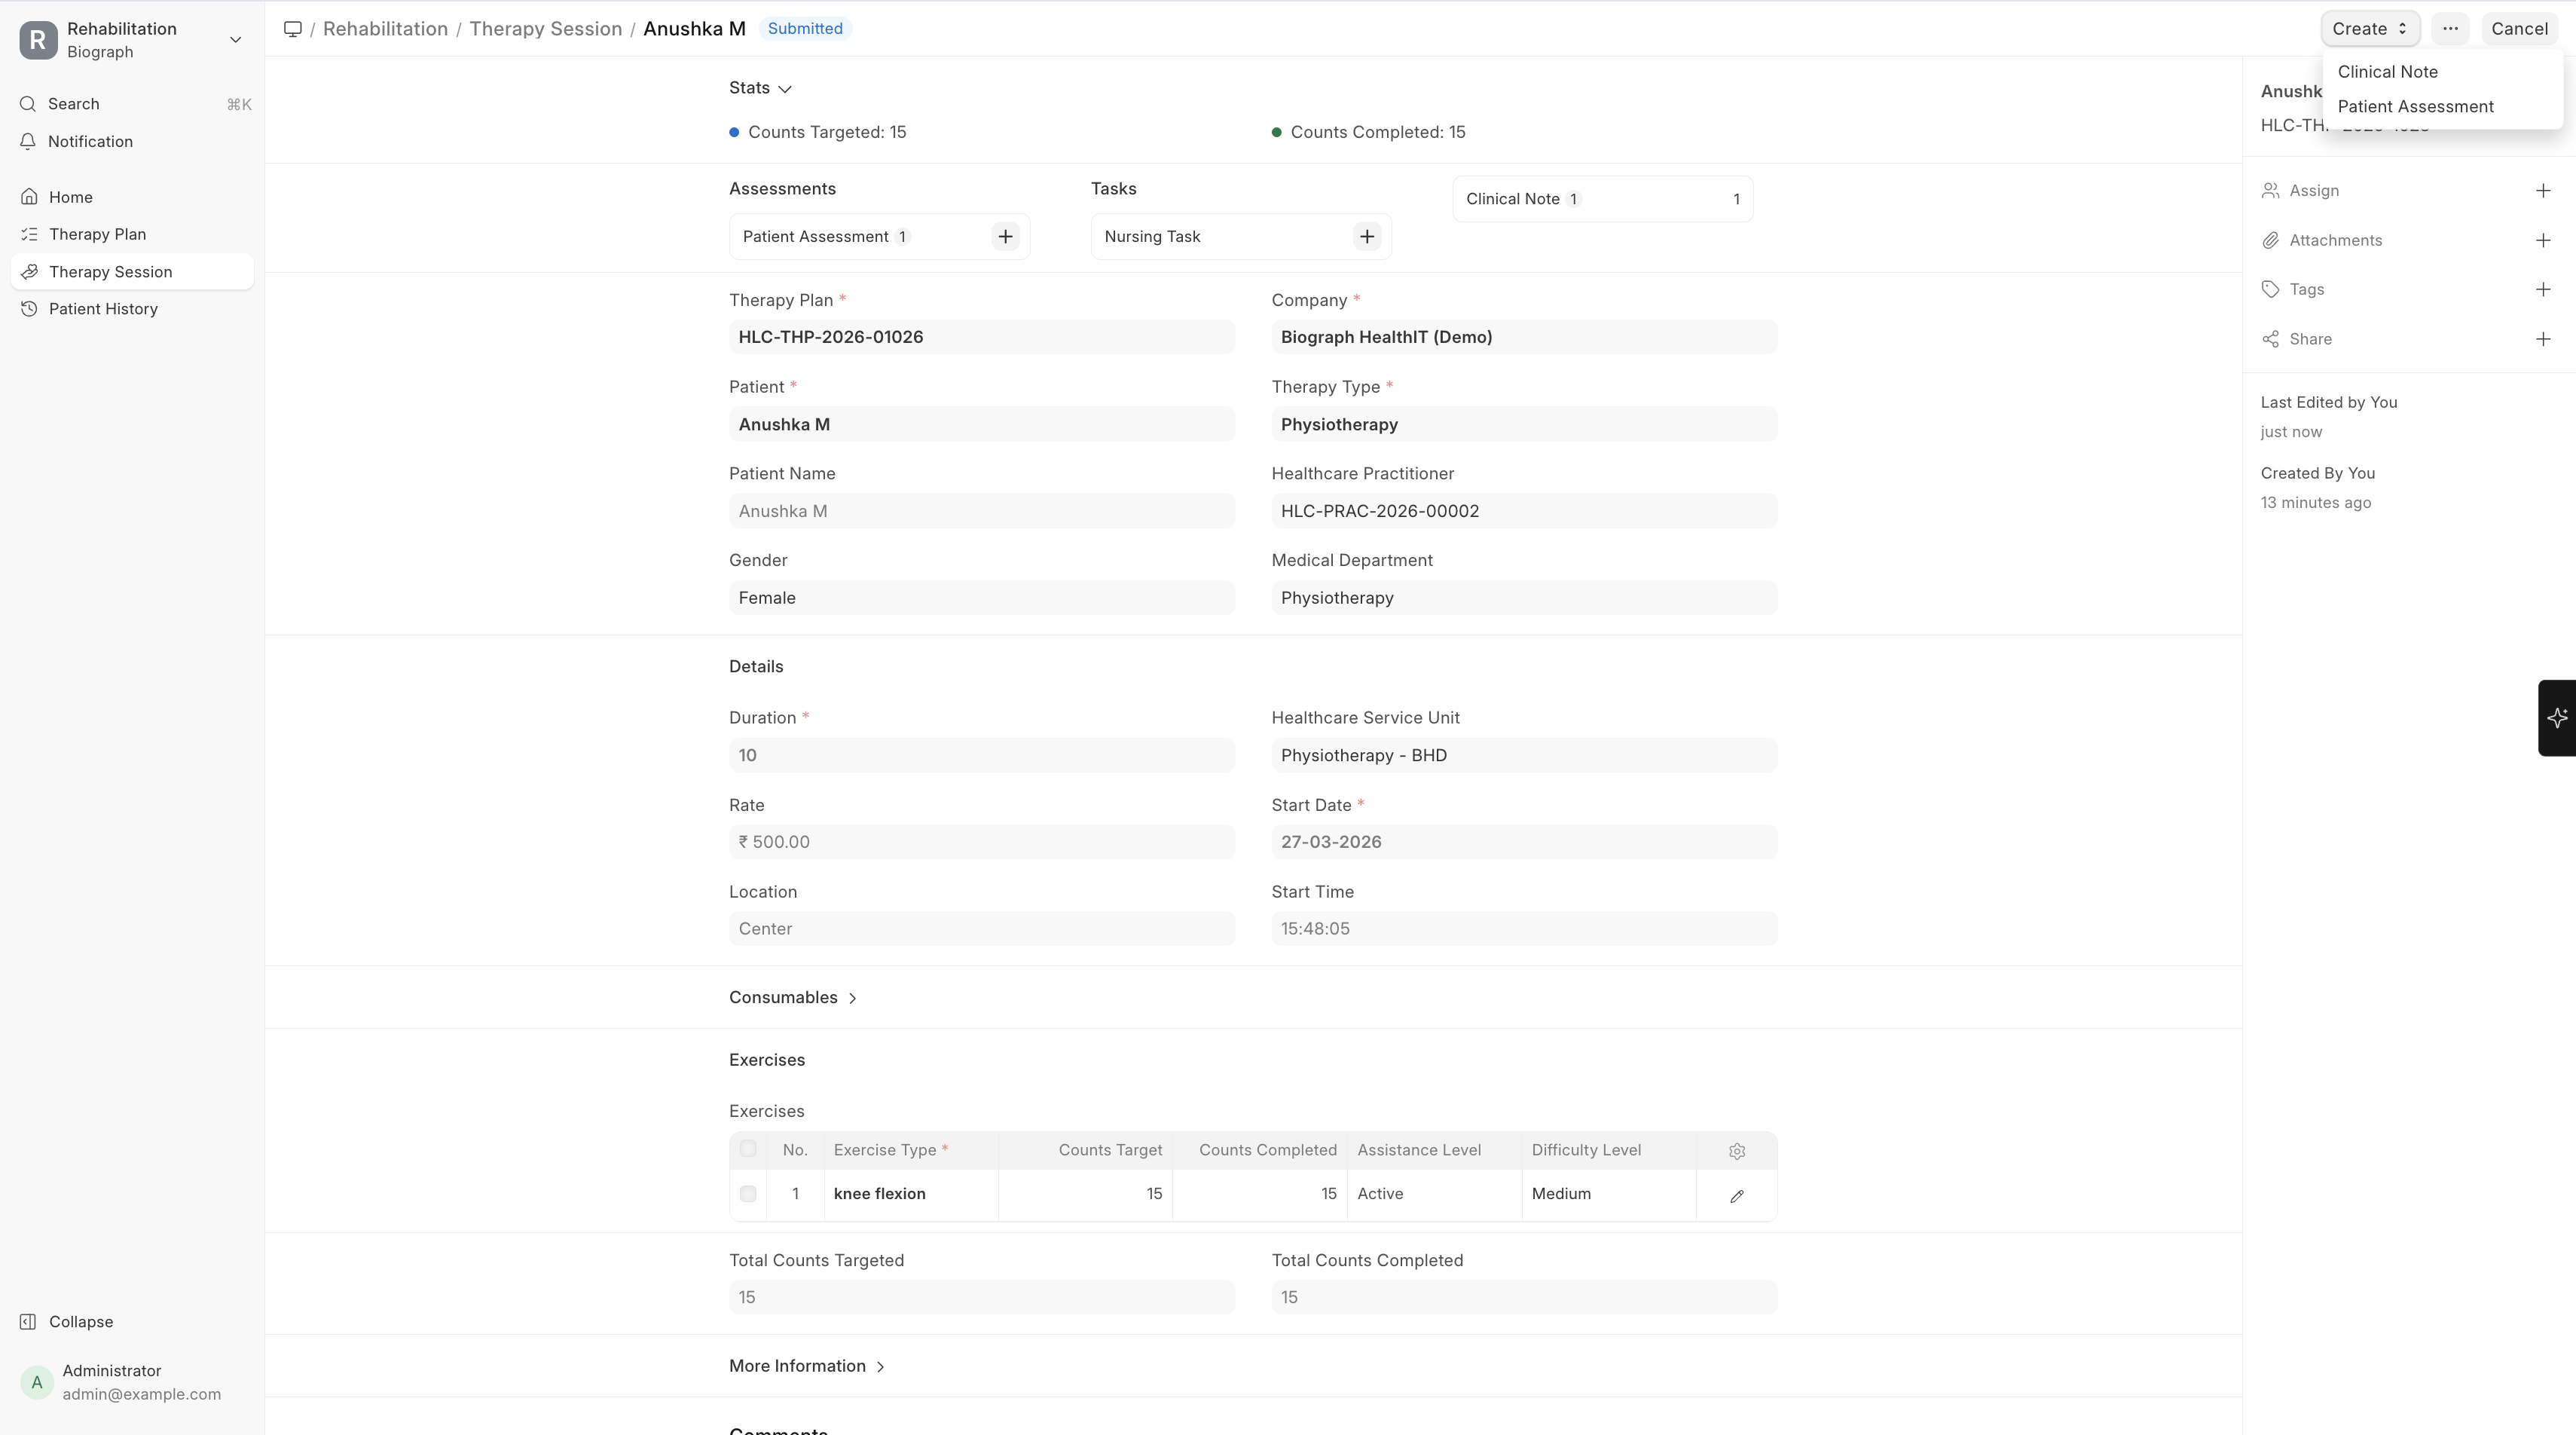
Task: Click the pencil edit icon on knee flexion row
Action: point(1737,1195)
